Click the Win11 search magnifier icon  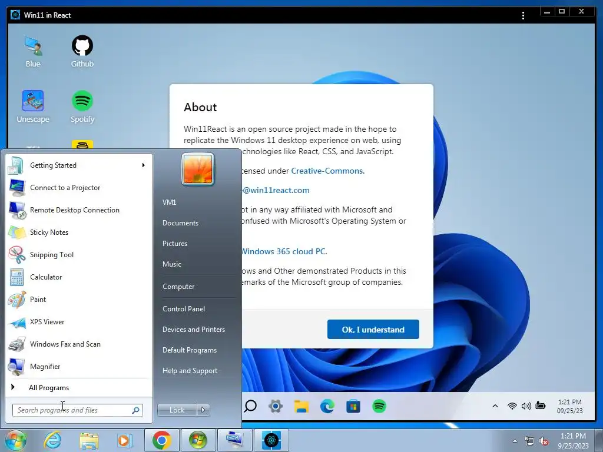[x=250, y=406]
